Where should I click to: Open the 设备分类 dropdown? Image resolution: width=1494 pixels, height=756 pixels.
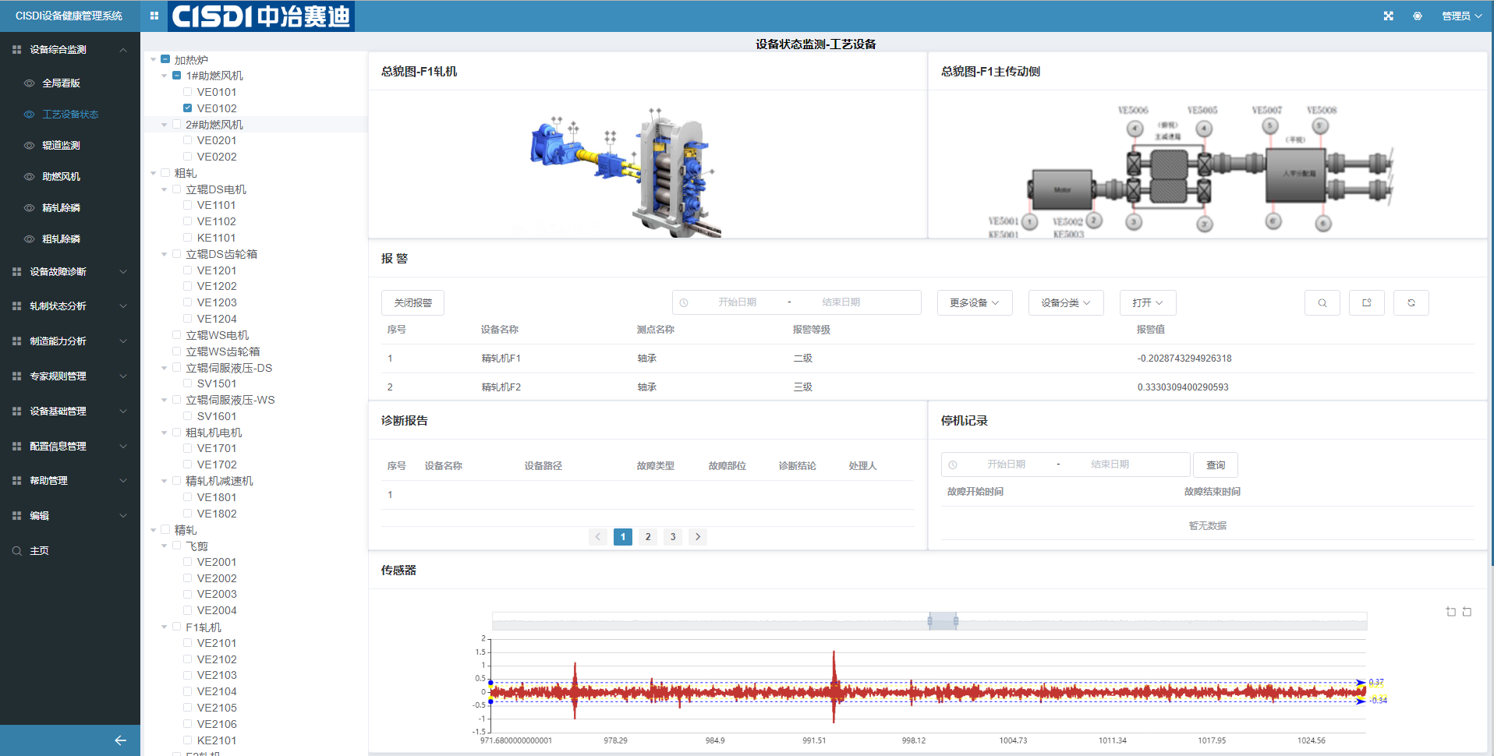[1065, 302]
